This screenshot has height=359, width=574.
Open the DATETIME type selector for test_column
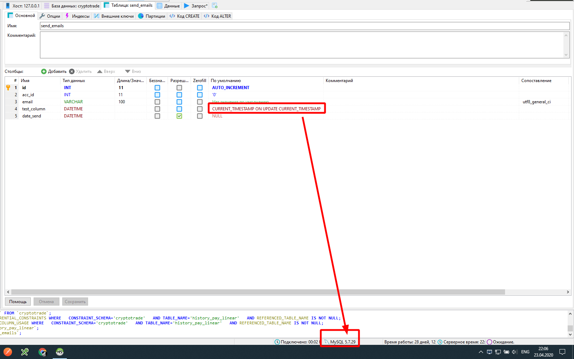[73, 109]
